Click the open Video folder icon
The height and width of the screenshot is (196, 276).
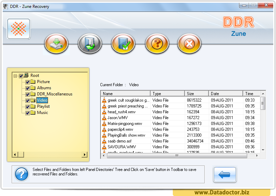click(33, 100)
